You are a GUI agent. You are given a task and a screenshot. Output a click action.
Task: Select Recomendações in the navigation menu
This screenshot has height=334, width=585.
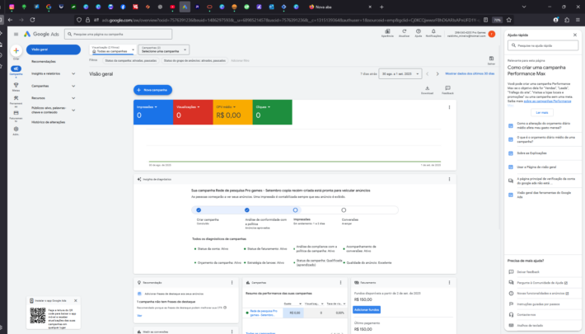pyautogui.click(x=44, y=62)
